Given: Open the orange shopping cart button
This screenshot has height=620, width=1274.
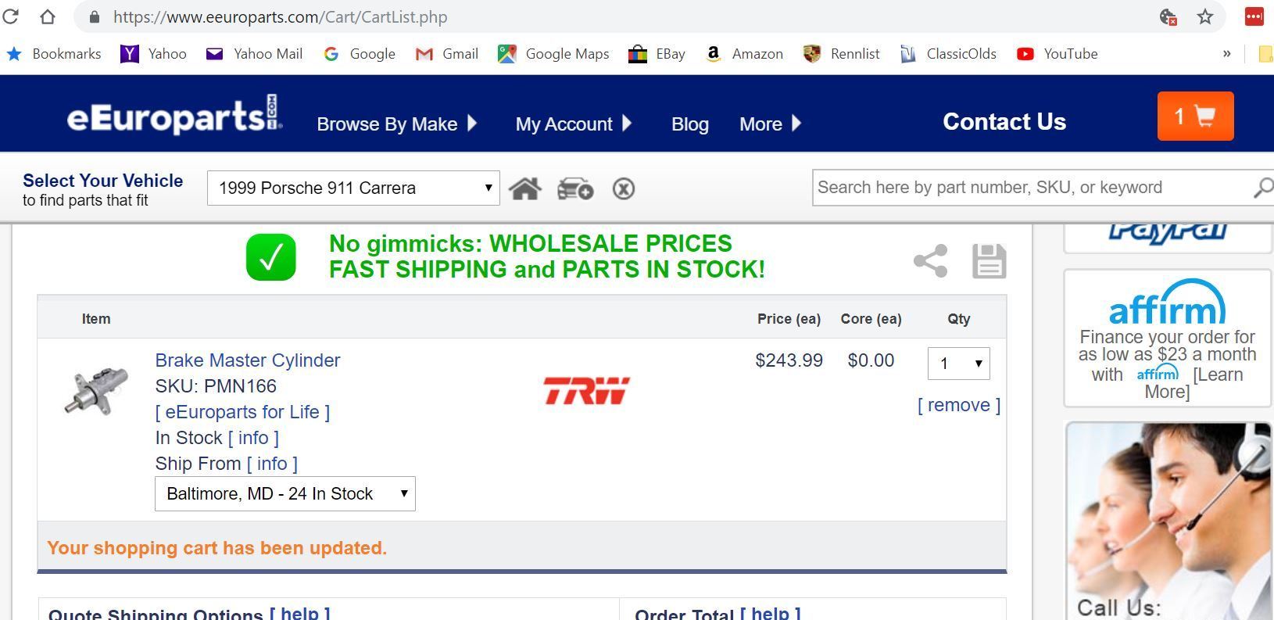Looking at the screenshot, I should [1194, 116].
